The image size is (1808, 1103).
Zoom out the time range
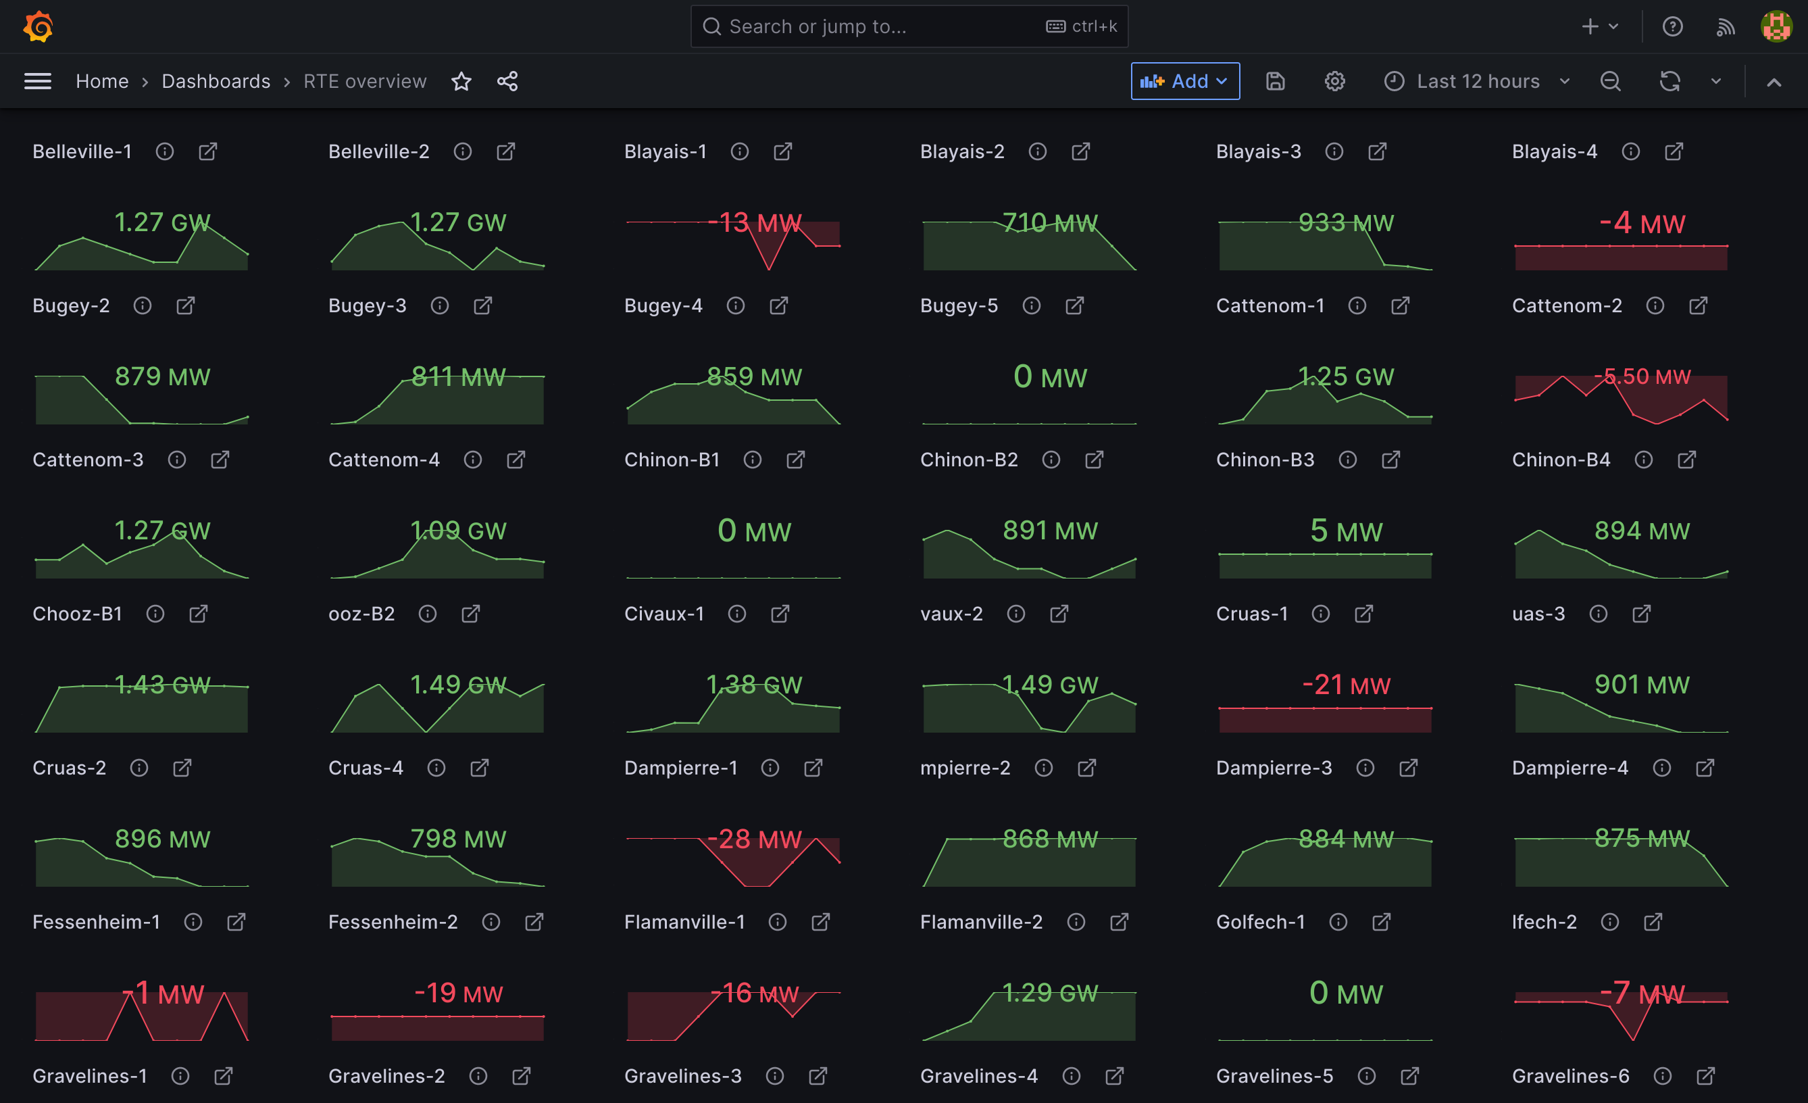pyautogui.click(x=1610, y=80)
